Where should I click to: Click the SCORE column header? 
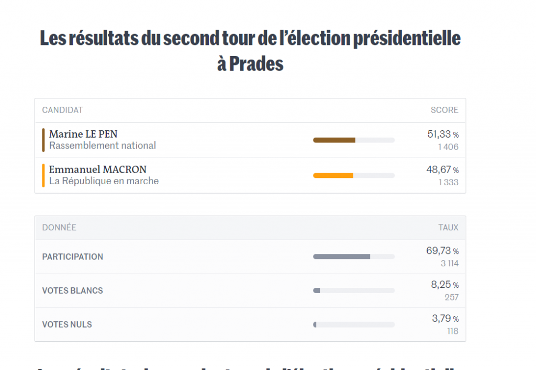click(x=444, y=110)
